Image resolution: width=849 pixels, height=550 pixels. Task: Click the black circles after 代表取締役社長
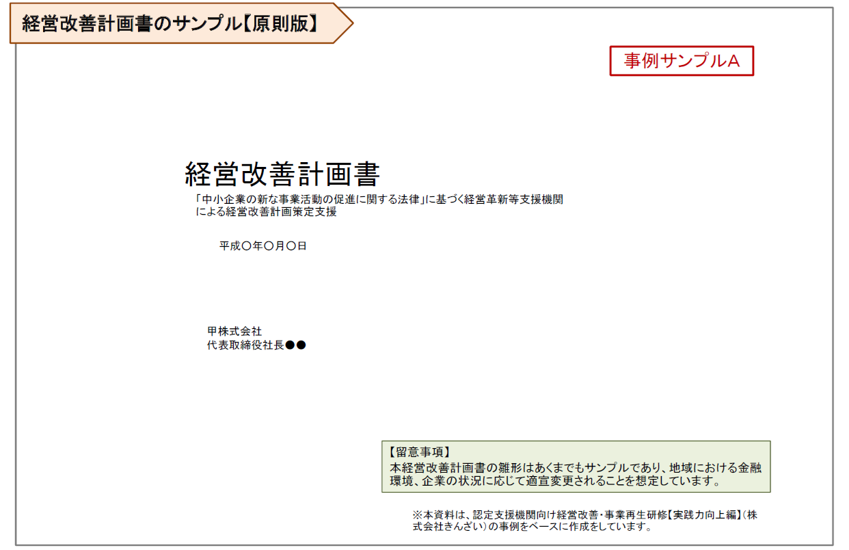295,345
